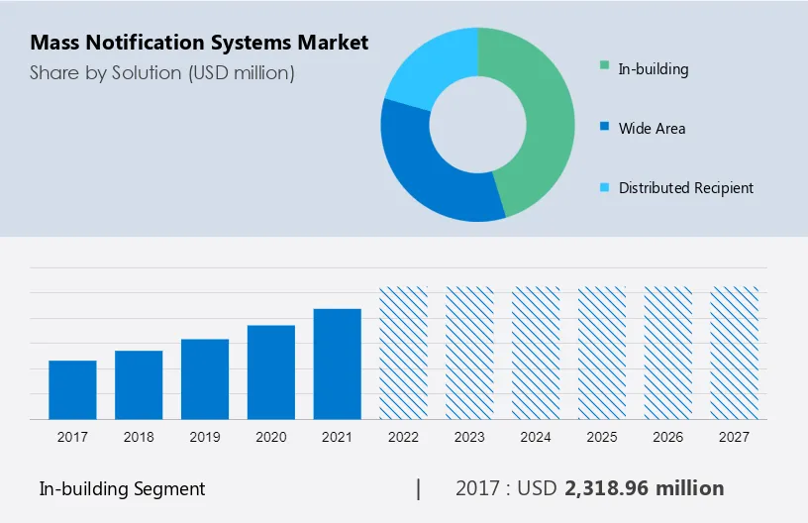Click the hatched forecast bar for 2027

[x=735, y=353]
